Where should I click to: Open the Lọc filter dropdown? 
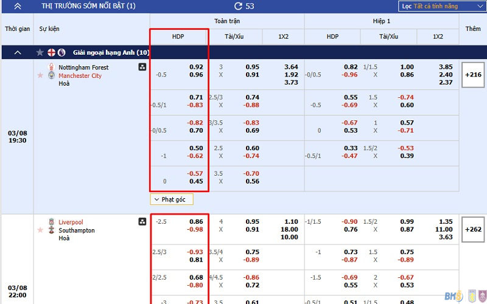440,6
